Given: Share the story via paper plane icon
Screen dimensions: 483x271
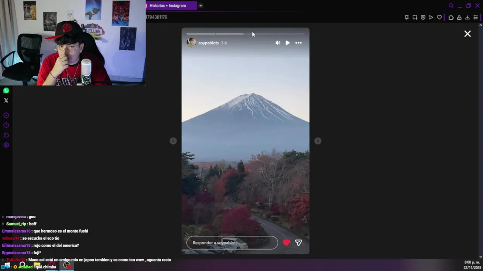Looking at the screenshot, I should (x=298, y=243).
